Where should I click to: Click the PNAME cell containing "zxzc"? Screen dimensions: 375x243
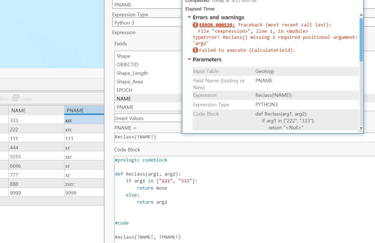84,184
